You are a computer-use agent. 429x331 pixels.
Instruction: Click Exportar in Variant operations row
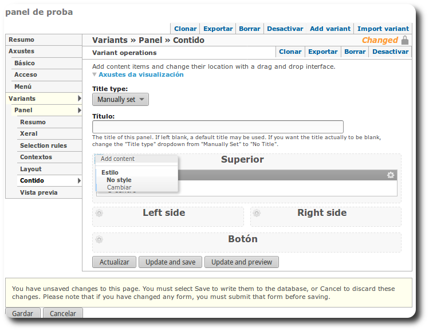coord(322,52)
